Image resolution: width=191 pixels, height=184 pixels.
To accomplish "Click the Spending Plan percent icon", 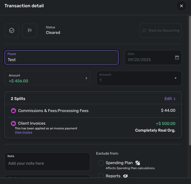I will (x=138, y=163).
